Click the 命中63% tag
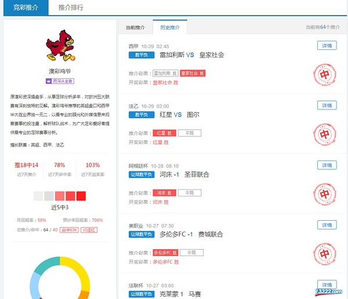348x299 pixels. (x=69, y=230)
